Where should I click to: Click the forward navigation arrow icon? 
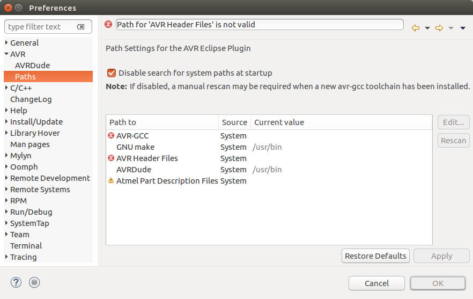(x=439, y=28)
